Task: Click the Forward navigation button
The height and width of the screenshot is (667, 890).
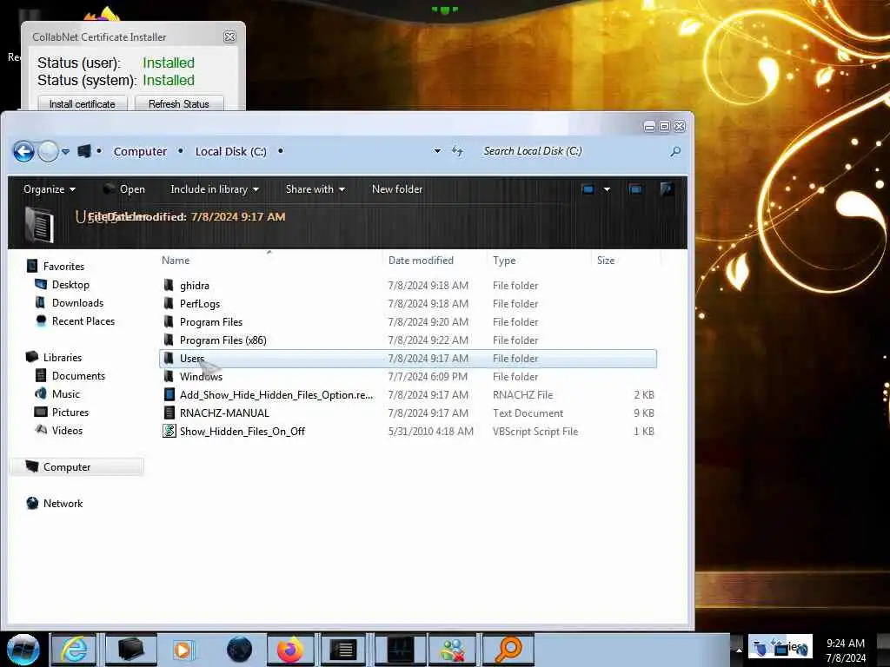Action: coord(49,151)
